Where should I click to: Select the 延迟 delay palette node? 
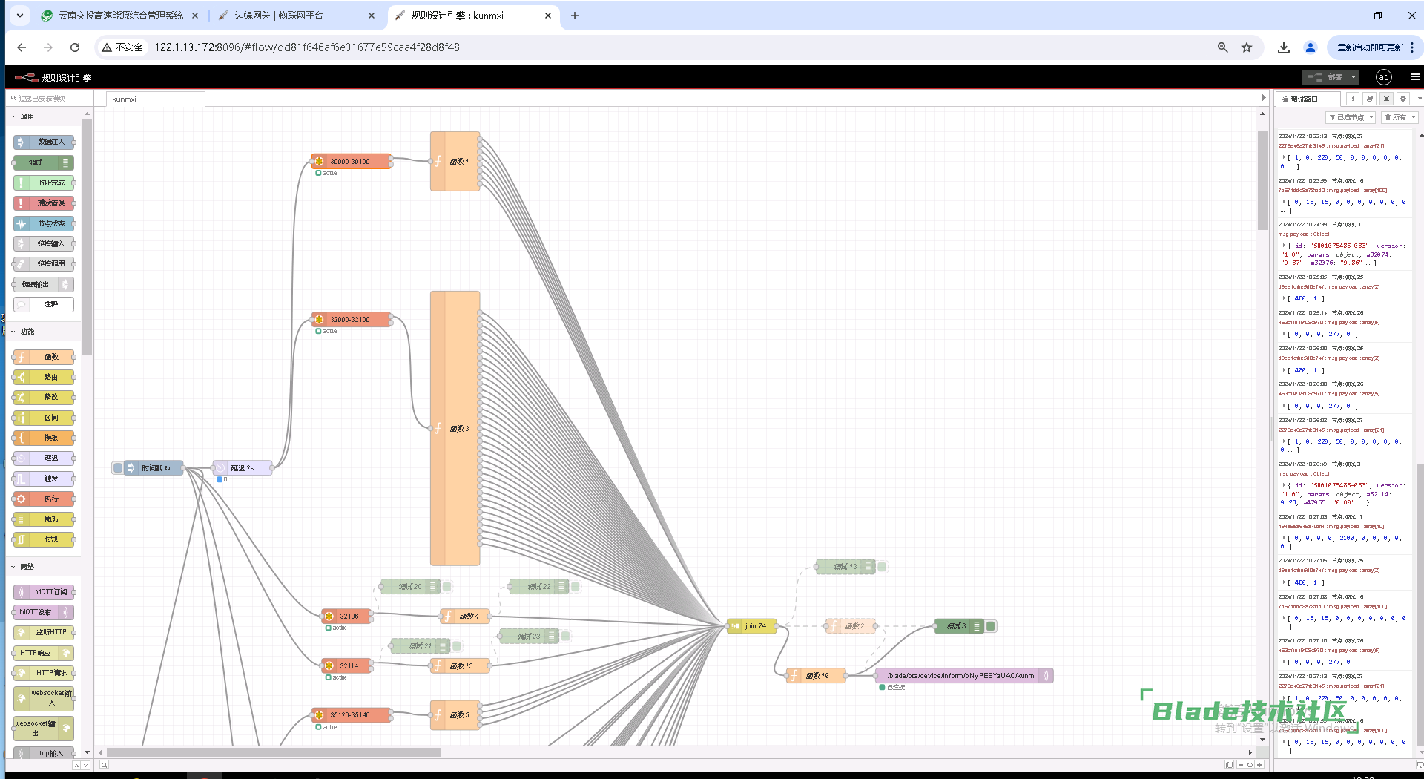click(x=44, y=458)
